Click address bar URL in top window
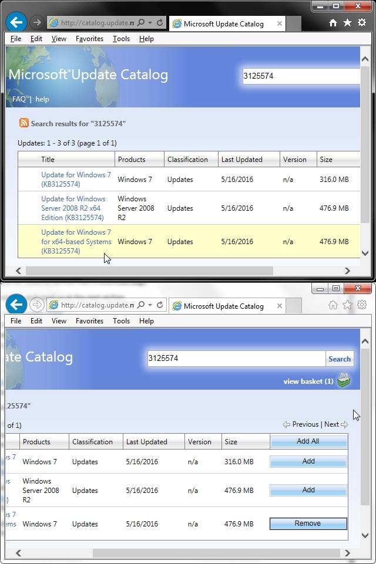Viewport: 376px width, 564px height. (x=98, y=23)
